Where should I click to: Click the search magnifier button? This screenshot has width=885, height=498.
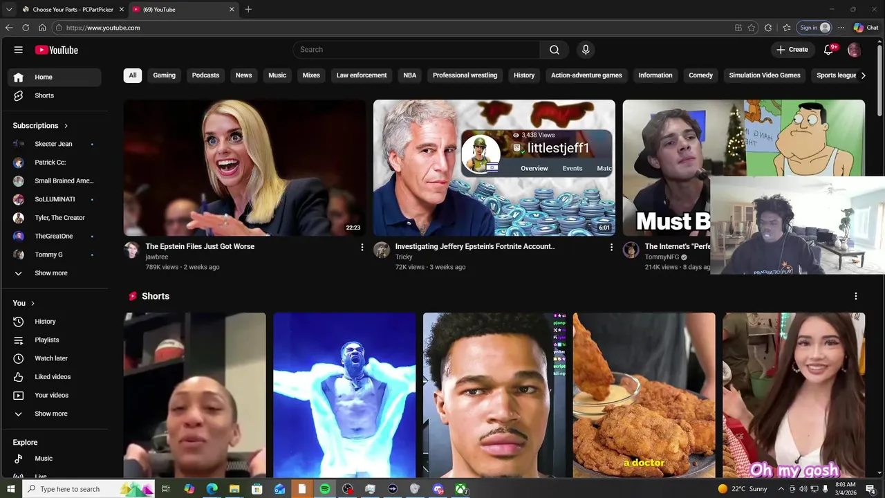click(x=555, y=50)
